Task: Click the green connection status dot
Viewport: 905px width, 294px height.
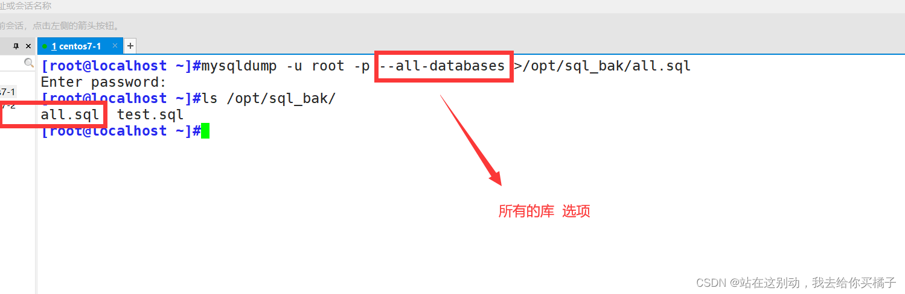Action: [45, 46]
